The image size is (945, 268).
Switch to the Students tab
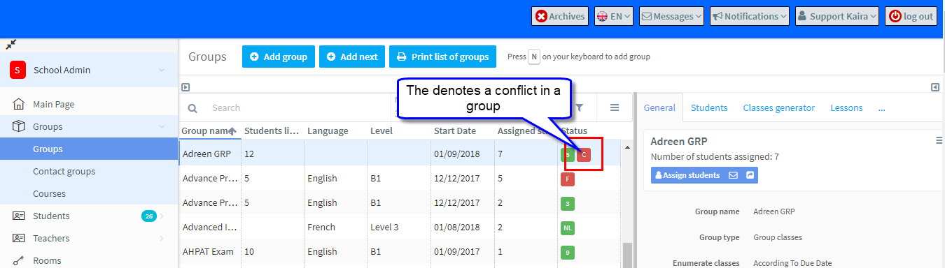(x=709, y=108)
